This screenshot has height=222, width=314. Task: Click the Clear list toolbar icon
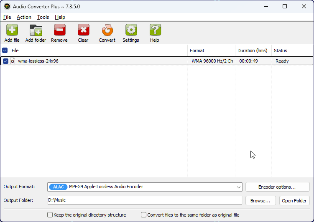tap(83, 30)
